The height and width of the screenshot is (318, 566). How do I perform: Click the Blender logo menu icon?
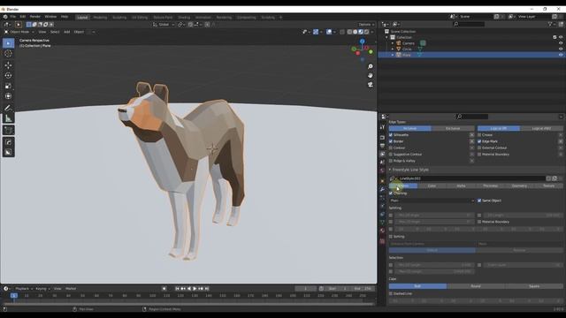pos(5,17)
